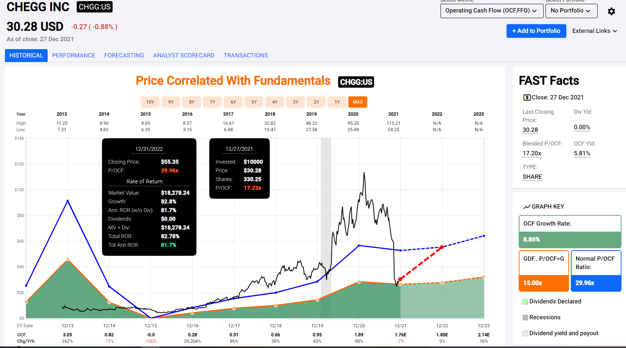The height and width of the screenshot is (348, 626).
Task: Click the OCF Yld value 5.81%
Action: click(x=582, y=153)
